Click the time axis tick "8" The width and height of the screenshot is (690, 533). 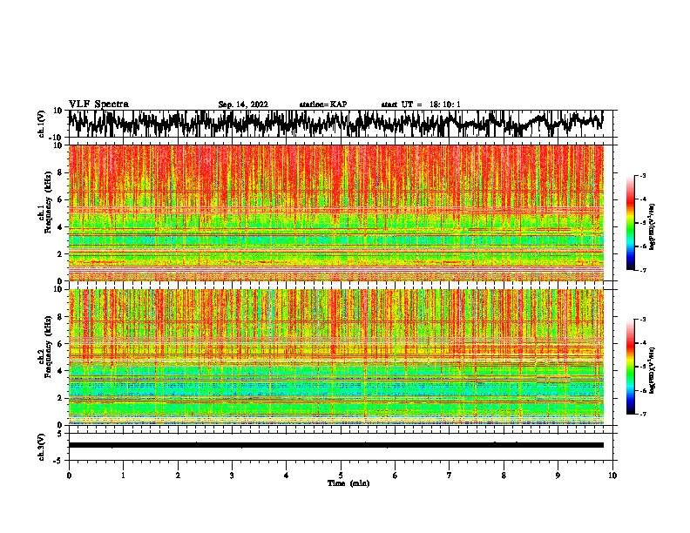(x=504, y=476)
